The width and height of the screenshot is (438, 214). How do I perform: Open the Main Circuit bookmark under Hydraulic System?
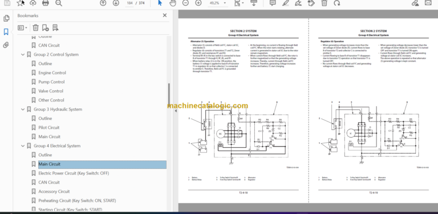pyautogui.click(x=50, y=136)
